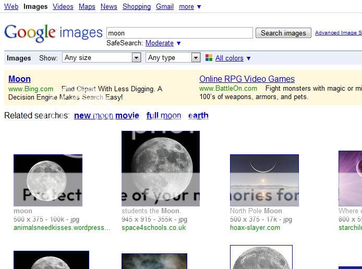Open the Any type dropdown
Viewport: 362px width, 269px height.
click(173, 57)
